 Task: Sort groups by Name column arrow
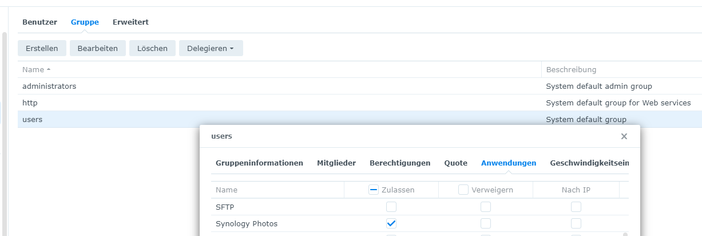(x=49, y=69)
